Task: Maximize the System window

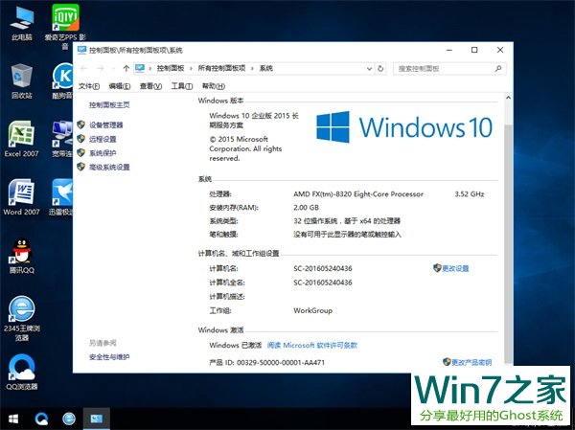Action: pos(474,50)
